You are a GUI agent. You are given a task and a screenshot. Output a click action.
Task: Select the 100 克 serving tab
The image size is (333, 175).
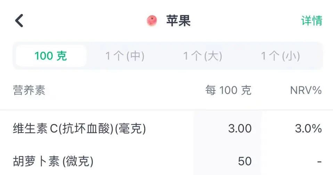[x=51, y=56]
